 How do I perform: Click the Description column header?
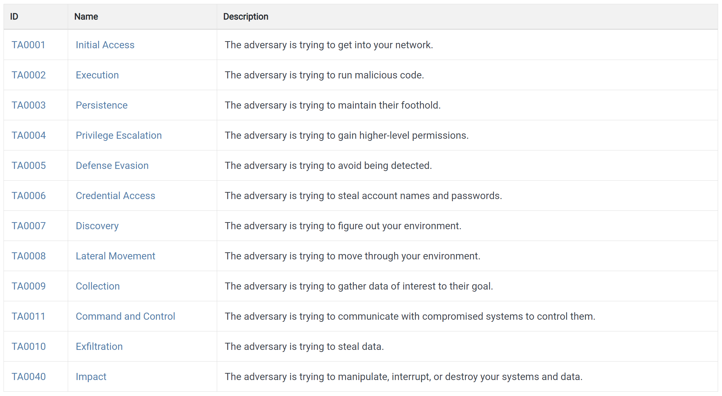coord(246,17)
